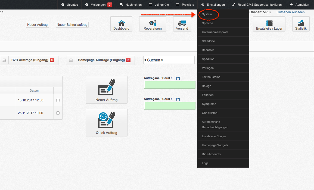
Task: Open Symptome menu entry
Action: 223,104
